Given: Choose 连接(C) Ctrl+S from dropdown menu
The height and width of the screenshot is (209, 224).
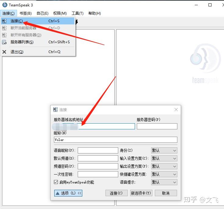Looking at the screenshot, I should (x=38, y=21).
